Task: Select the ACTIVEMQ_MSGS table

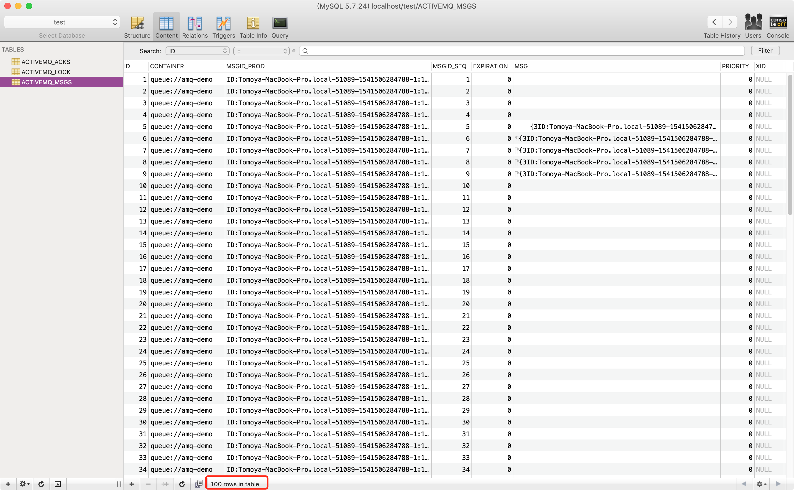Action: coord(62,82)
